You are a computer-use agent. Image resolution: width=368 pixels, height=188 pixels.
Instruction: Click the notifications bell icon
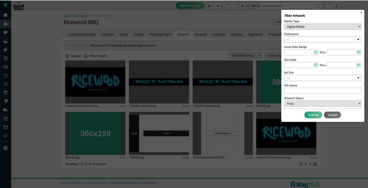(x=243, y=6)
